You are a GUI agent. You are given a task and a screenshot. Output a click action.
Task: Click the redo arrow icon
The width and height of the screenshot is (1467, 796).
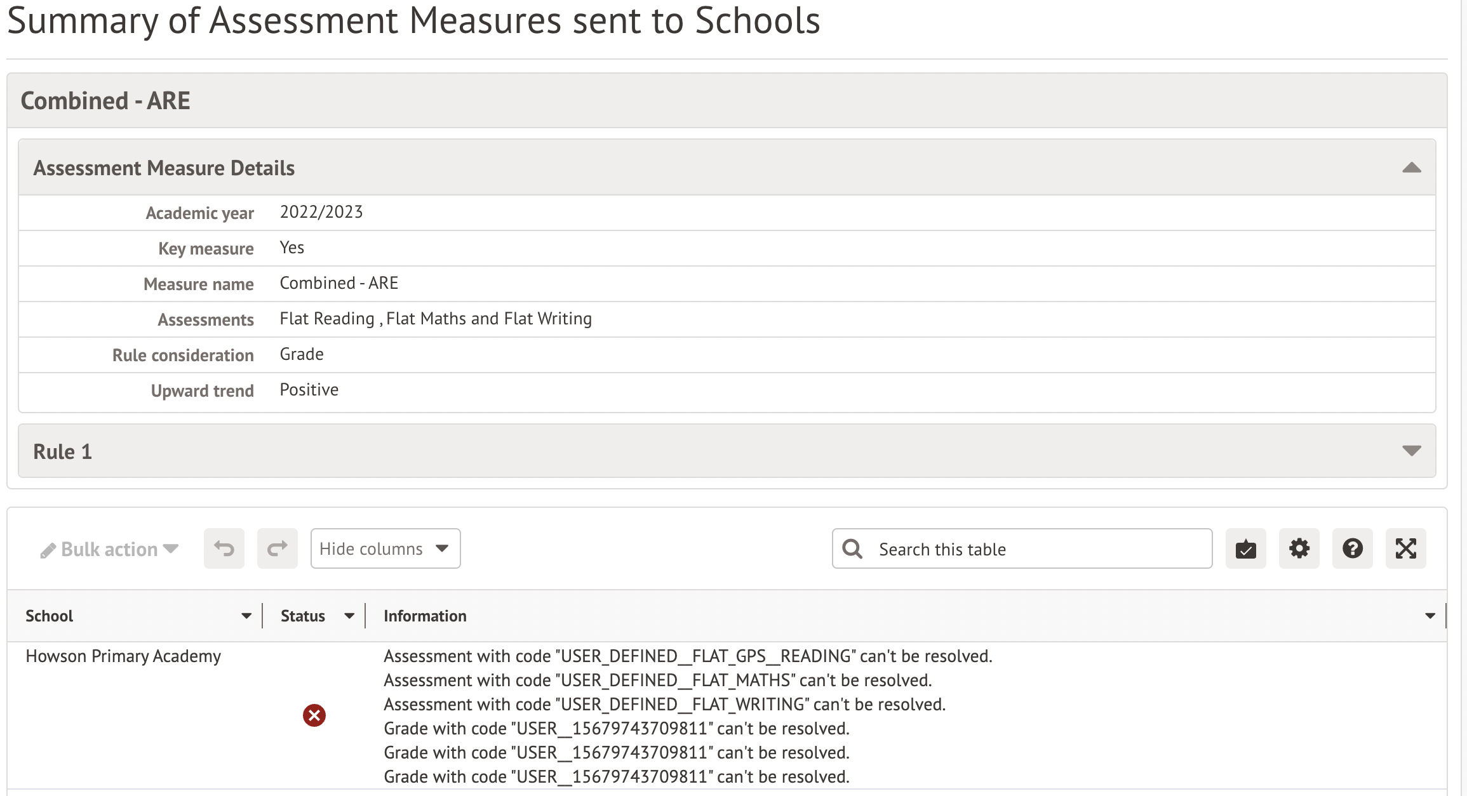pos(277,548)
